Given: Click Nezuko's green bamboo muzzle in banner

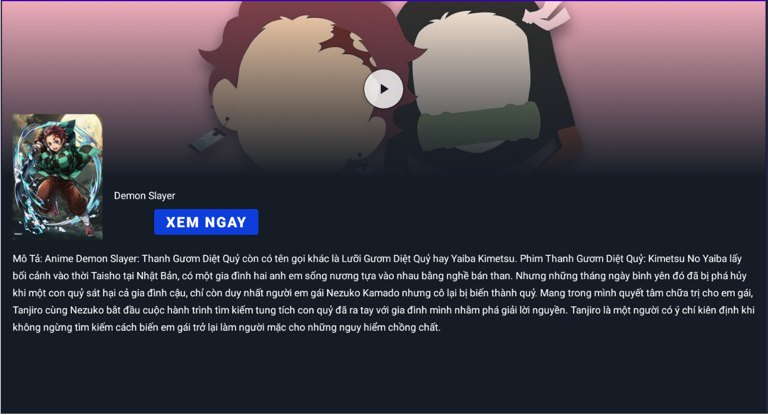Looking at the screenshot, I should click(x=479, y=127).
